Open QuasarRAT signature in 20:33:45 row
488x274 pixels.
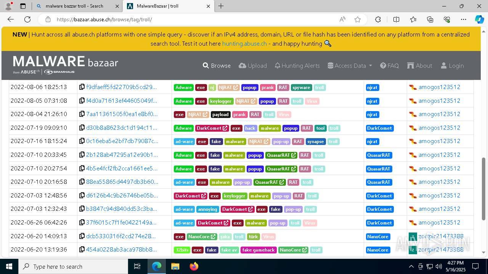[379, 155]
